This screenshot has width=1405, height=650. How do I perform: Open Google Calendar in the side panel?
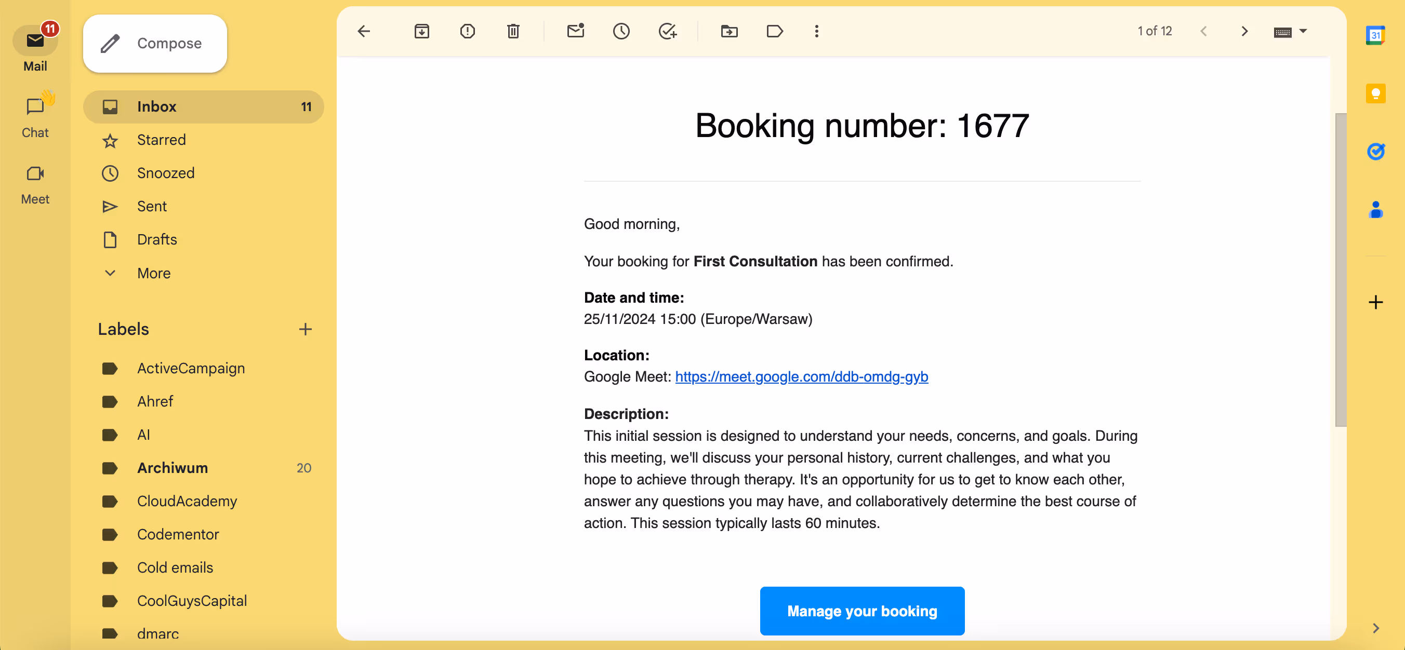tap(1376, 34)
